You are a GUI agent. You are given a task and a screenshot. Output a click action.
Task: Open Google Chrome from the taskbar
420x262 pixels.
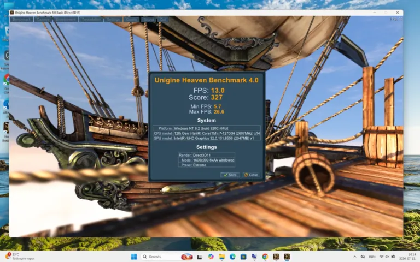(265, 257)
